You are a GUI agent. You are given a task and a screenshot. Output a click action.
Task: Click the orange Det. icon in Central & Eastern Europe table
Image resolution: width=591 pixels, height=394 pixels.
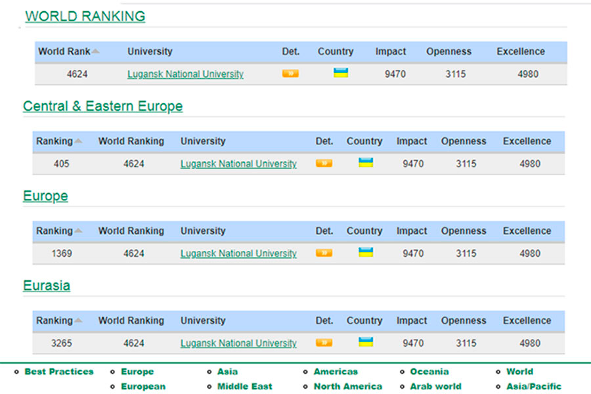pyautogui.click(x=324, y=163)
